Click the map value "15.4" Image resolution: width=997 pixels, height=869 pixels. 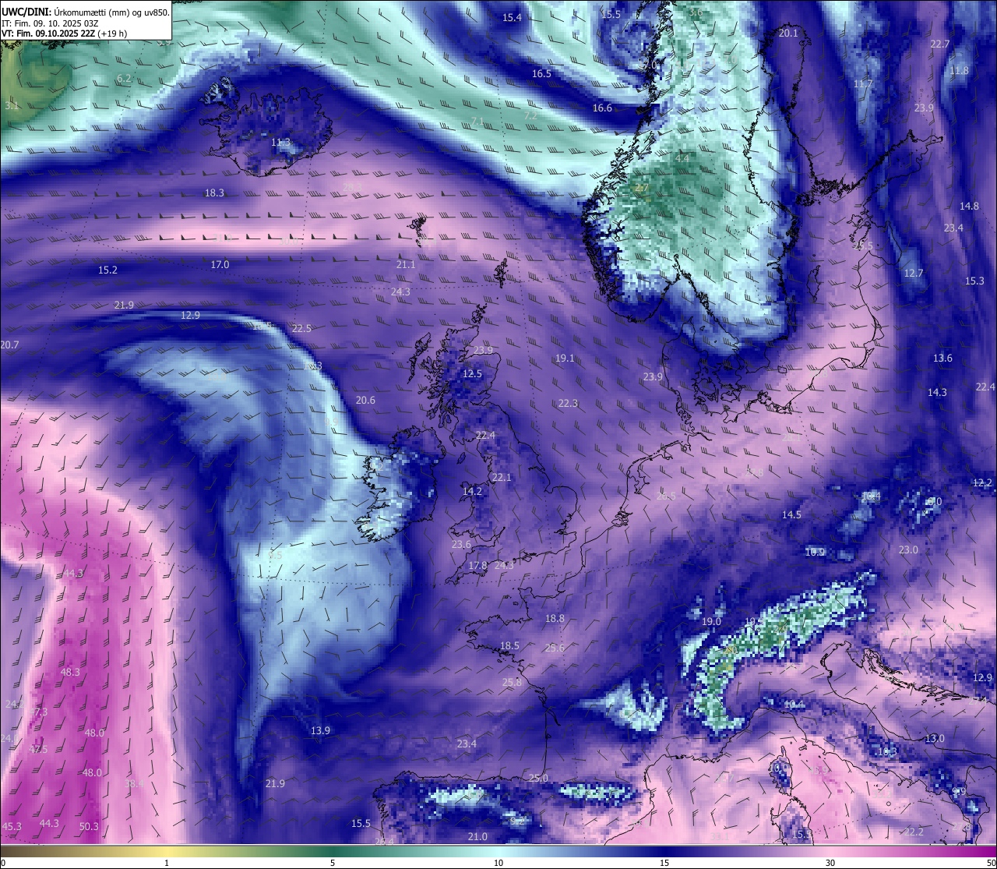point(512,17)
